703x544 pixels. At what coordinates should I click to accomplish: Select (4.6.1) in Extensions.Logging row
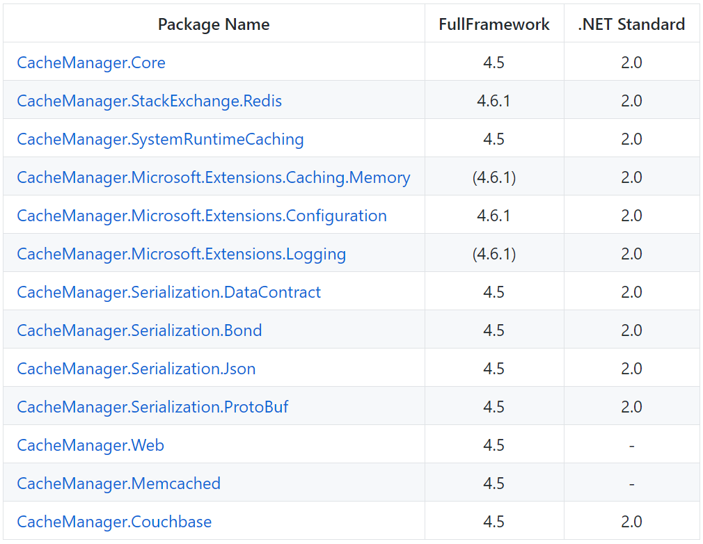click(x=493, y=254)
